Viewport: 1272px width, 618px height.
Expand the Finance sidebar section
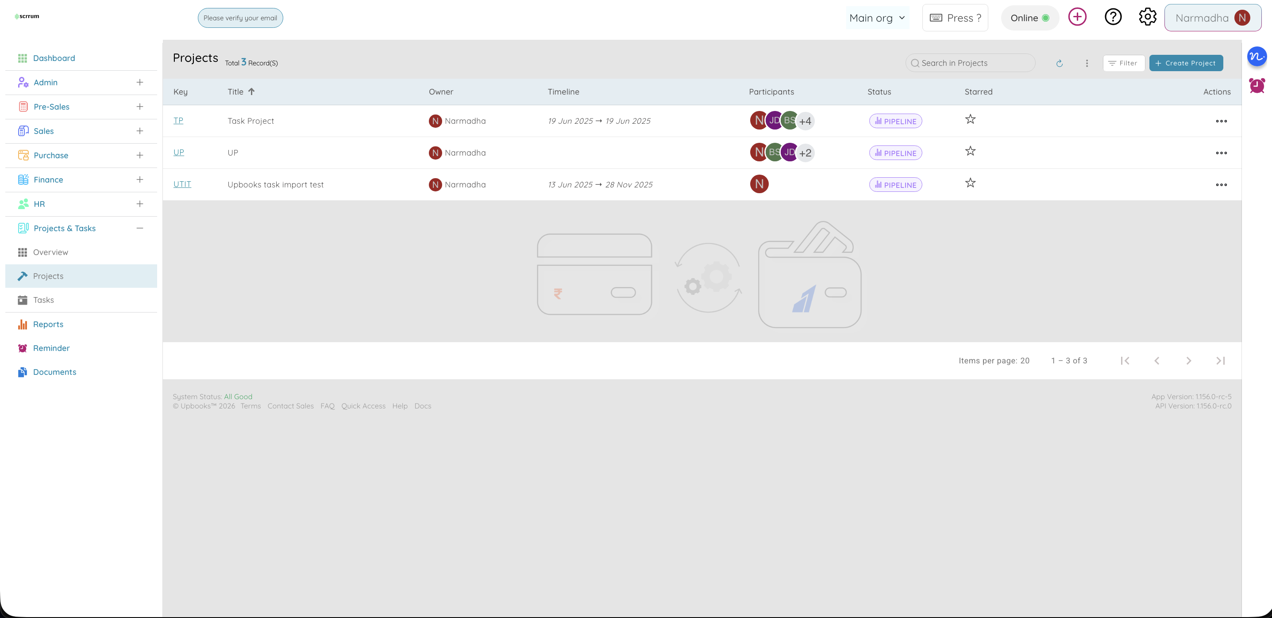click(x=140, y=179)
